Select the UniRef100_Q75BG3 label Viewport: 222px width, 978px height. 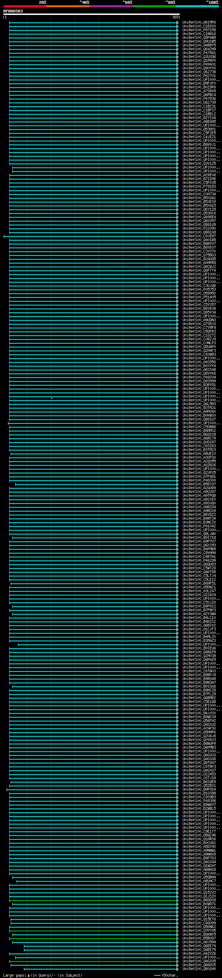coord(199,255)
